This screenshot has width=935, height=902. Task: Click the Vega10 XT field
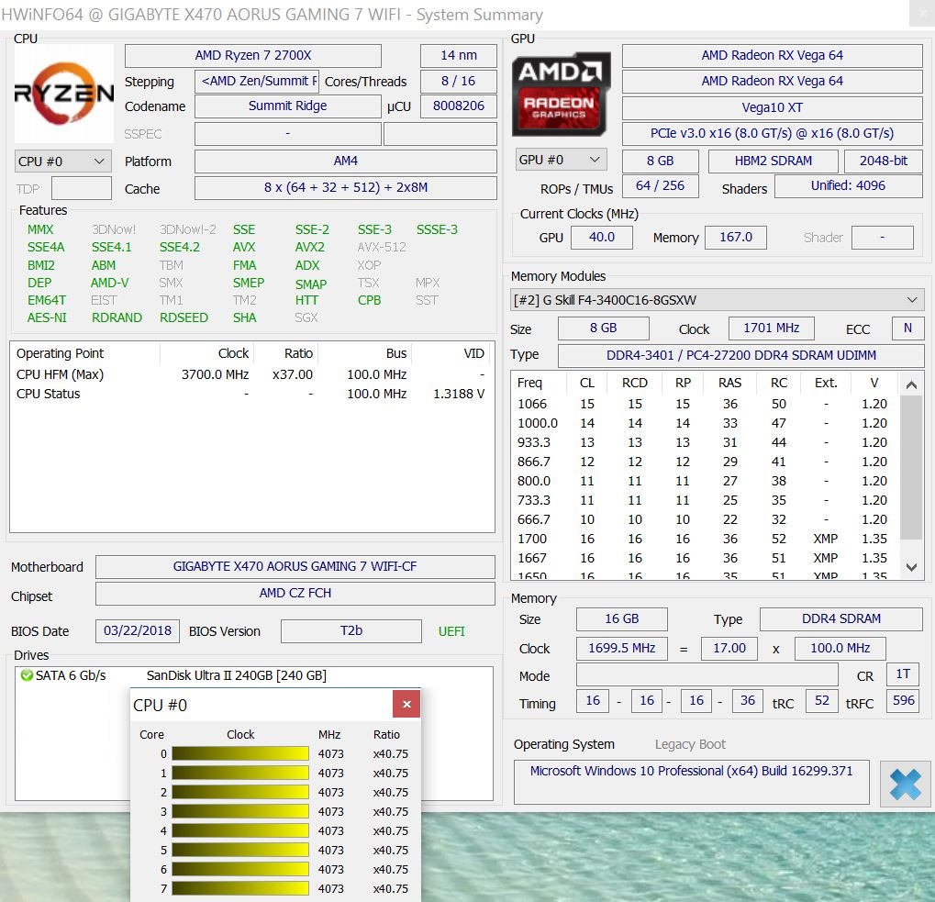[773, 108]
